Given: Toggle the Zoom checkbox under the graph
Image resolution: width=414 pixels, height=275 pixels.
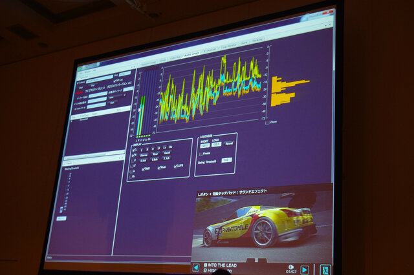Looking at the screenshot, I should (x=267, y=121).
